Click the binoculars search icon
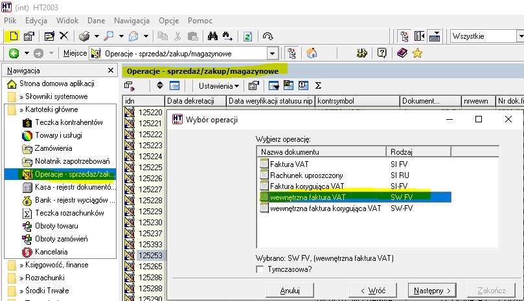The width and height of the screenshot is (524, 301). (212, 36)
